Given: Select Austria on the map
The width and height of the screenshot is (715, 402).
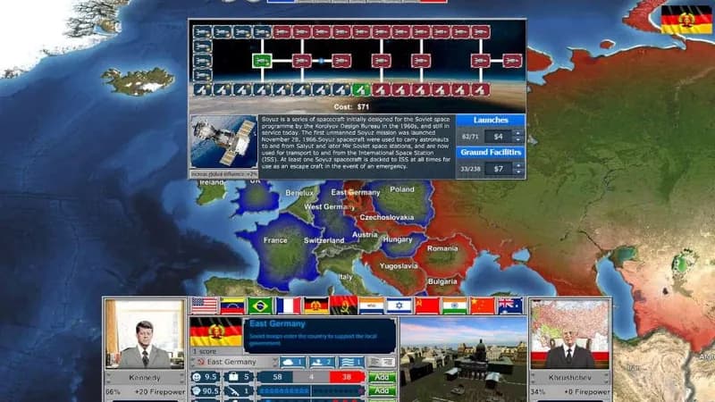Looking at the screenshot, I should pyautogui.click(x=365, y=235).
